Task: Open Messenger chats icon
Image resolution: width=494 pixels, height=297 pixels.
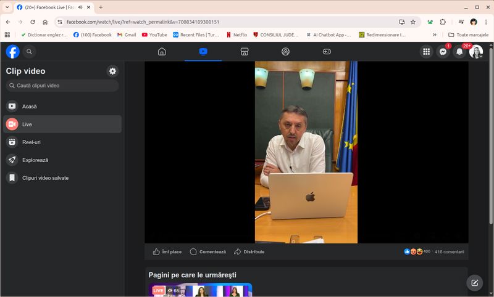Action: pyautogui.click(x=443, y=52)
